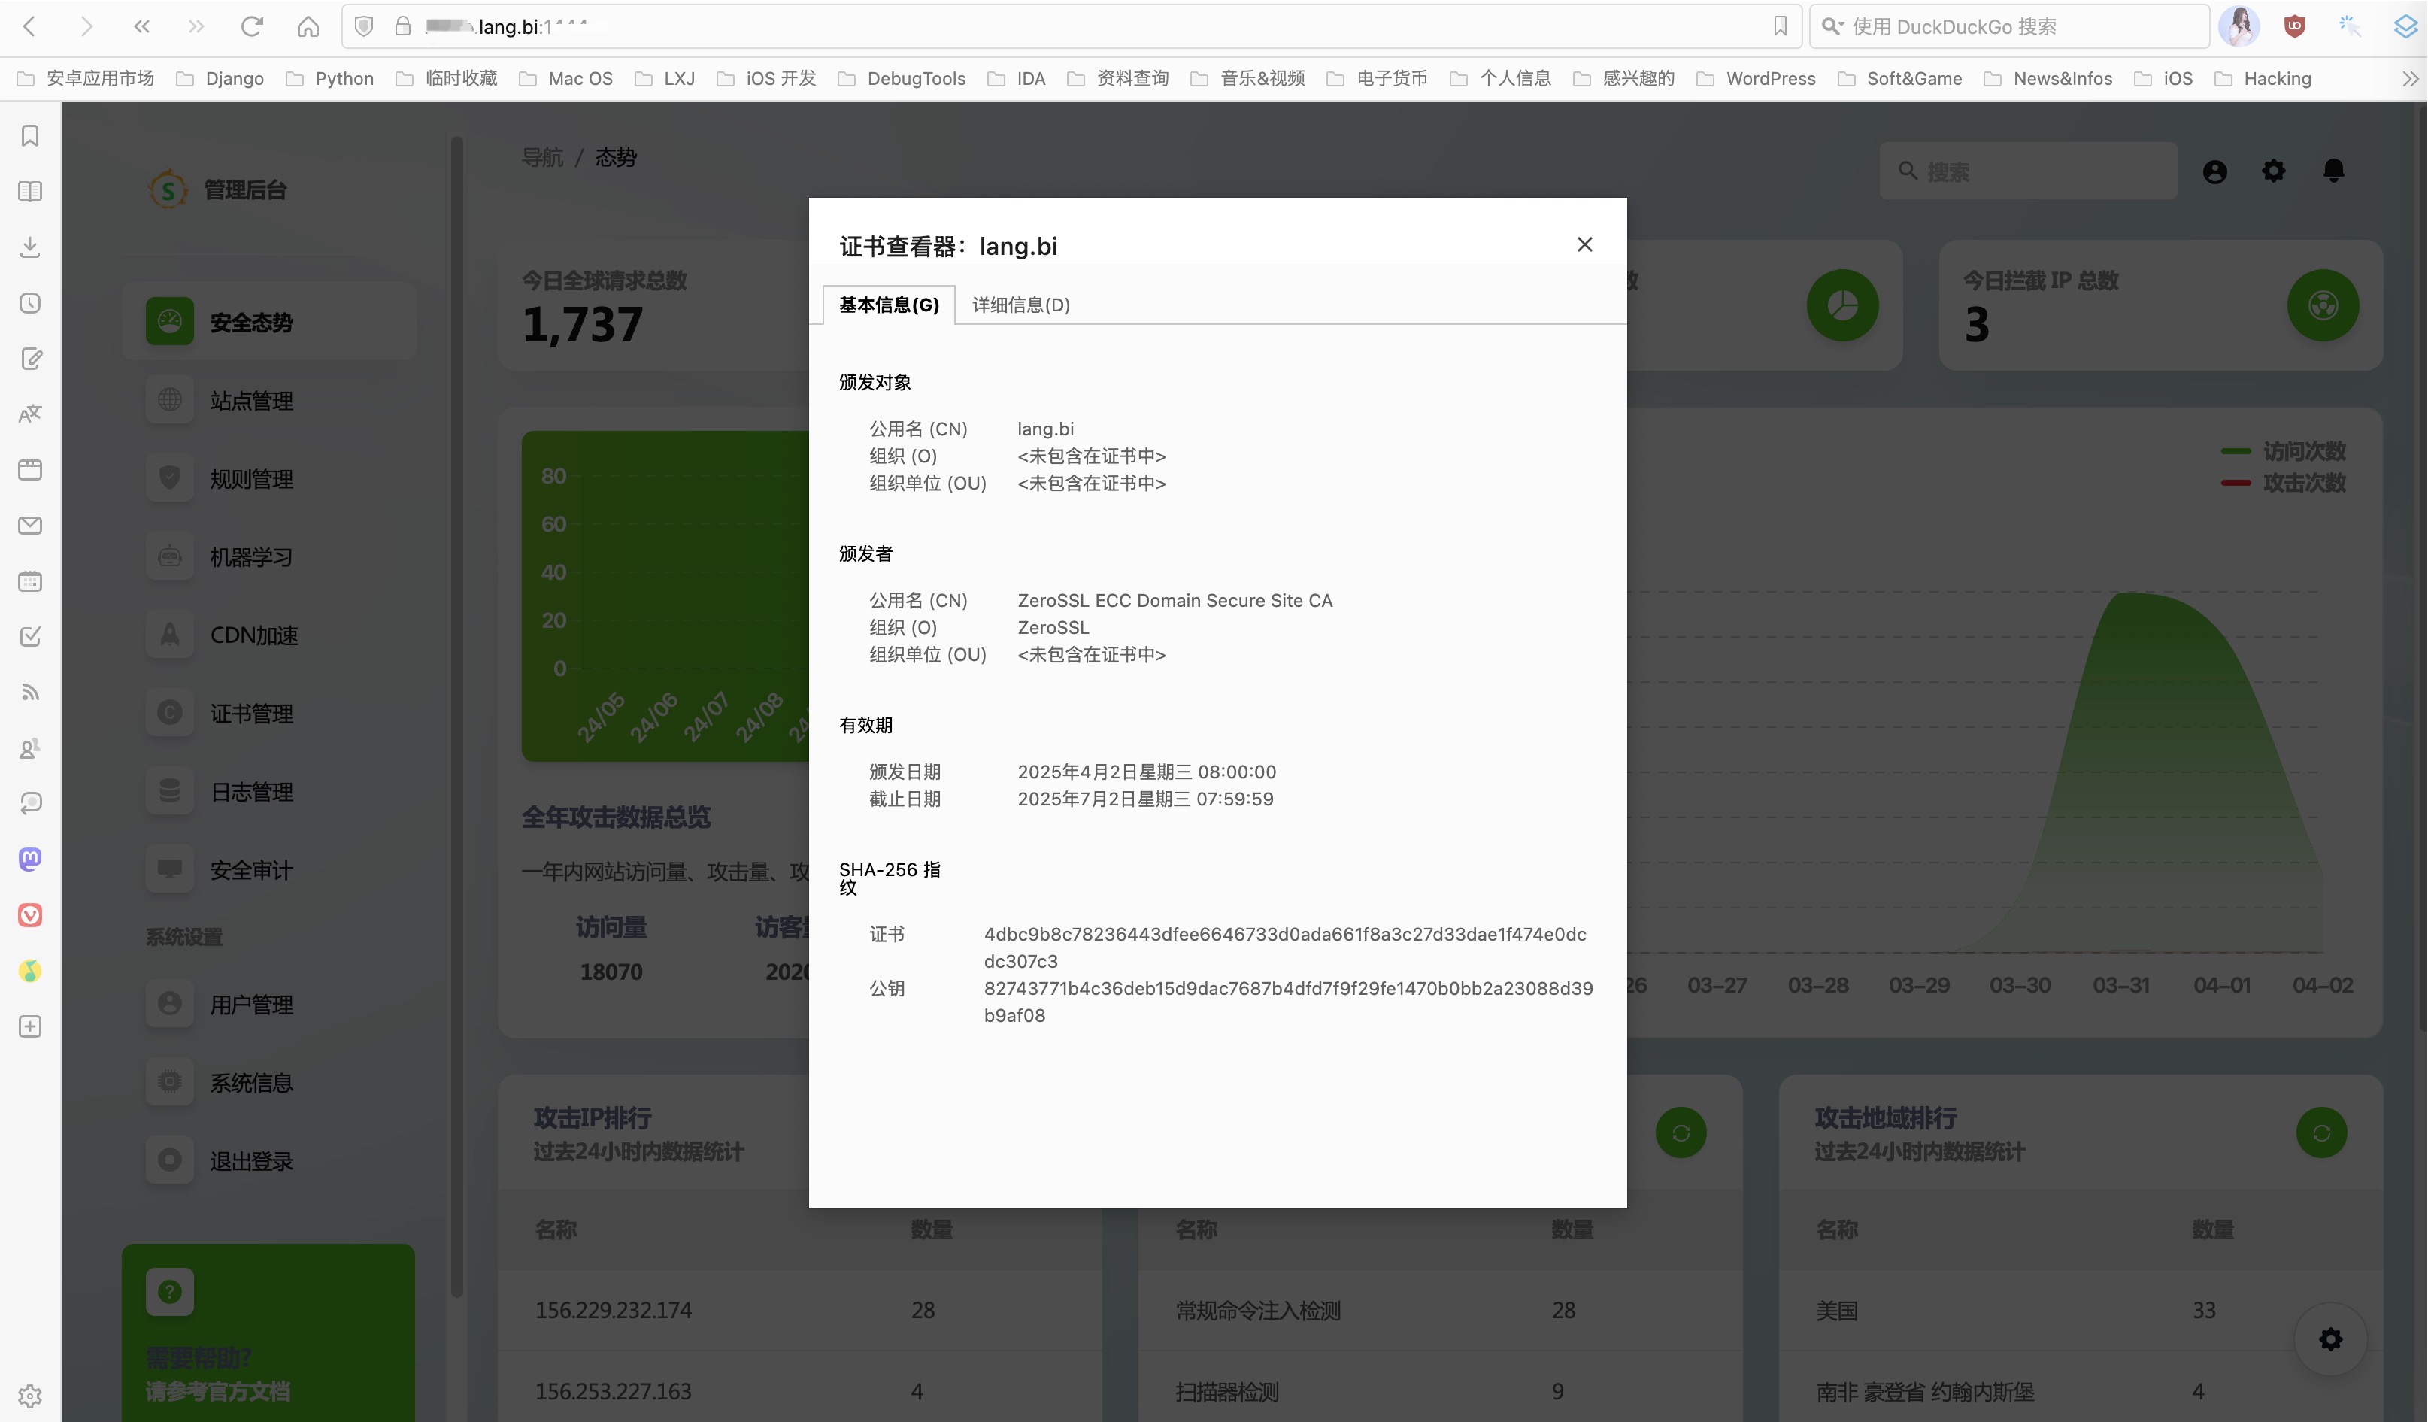Open the sidebar history clock panel
The image size is (2428, 1422).
click(30, 304)
